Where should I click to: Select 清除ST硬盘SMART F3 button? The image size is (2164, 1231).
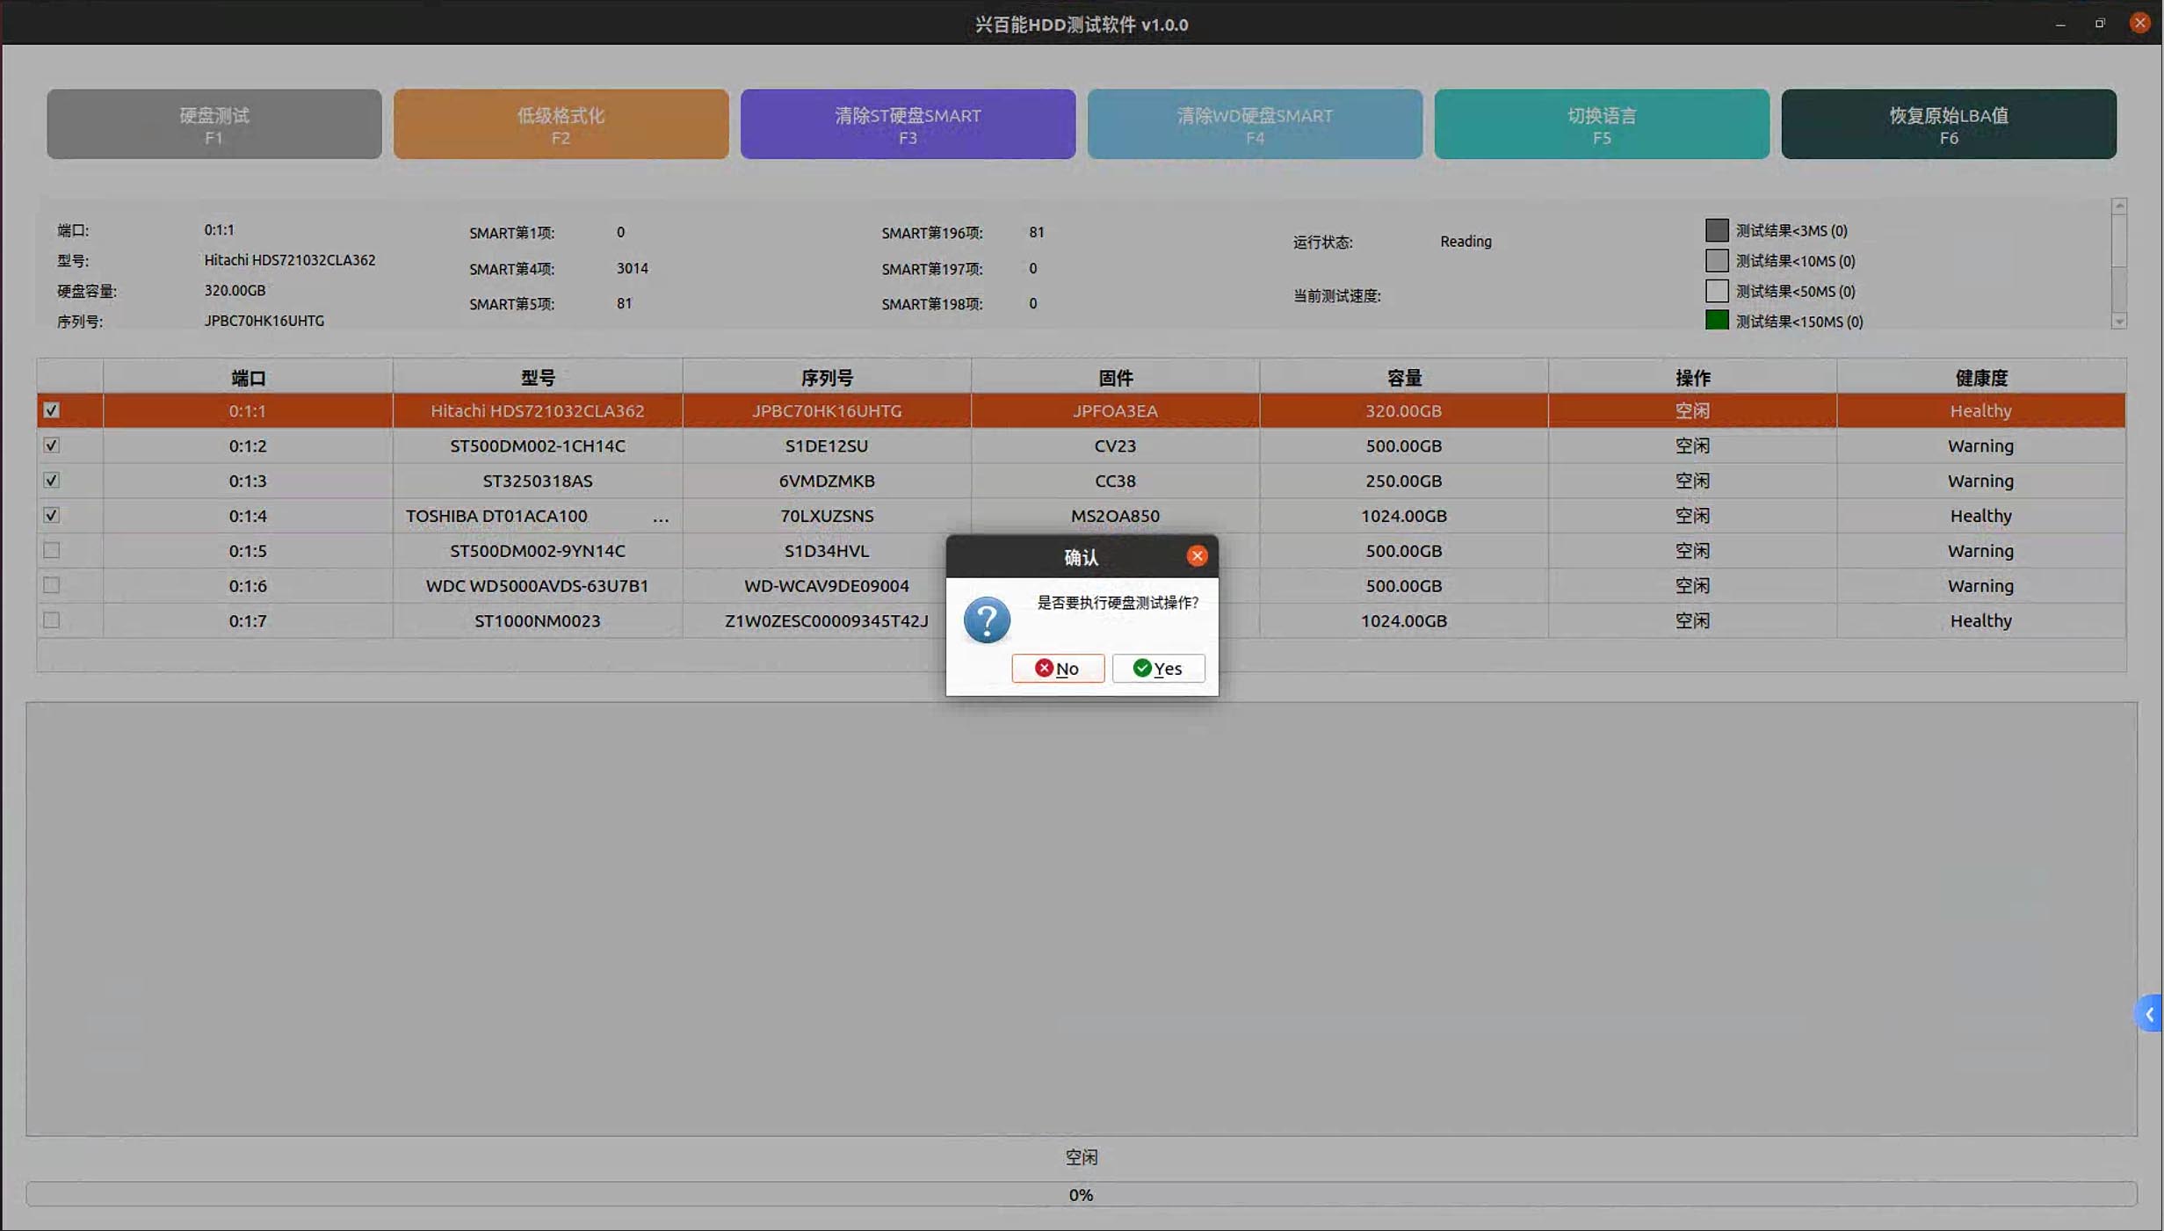(x=908, y=125)
